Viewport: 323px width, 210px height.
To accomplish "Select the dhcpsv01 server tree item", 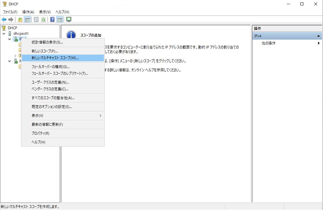I will click(21, 34).
